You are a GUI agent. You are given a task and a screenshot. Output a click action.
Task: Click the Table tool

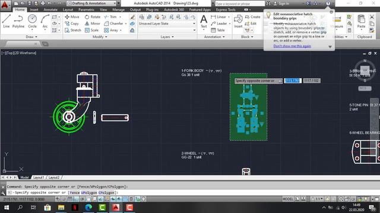[x=218, y=30]
